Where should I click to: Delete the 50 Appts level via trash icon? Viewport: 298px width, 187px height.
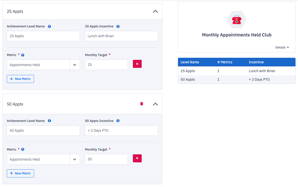pos(142,104)
